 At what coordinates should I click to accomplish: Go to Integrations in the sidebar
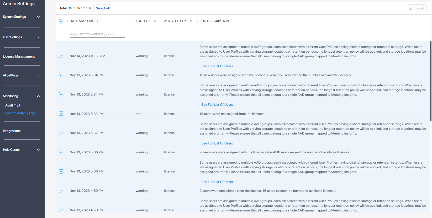(12, 131)
